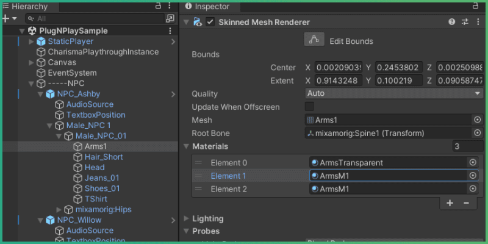Image resolution: width=488 pixels, height=244 pixels.
Task: Disable the Skinned Mesh Renderer checkbox
Action: pyautogui.click(x=210, y=22)
